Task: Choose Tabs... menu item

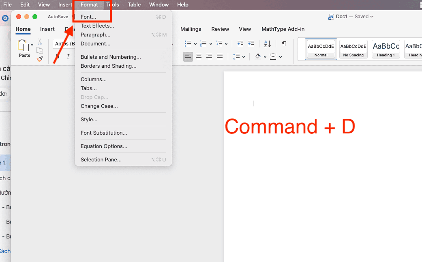Action: [x=123, y=88]
